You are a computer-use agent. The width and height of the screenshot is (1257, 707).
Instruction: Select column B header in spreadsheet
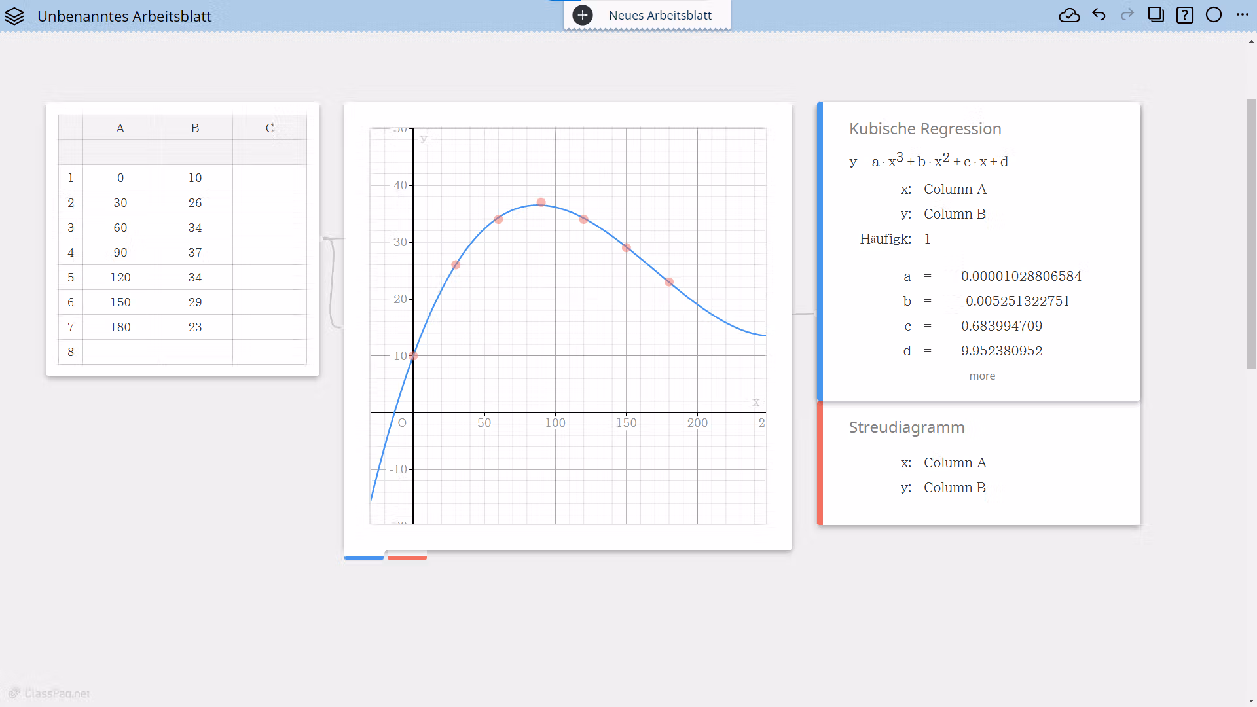click(194, 128)
